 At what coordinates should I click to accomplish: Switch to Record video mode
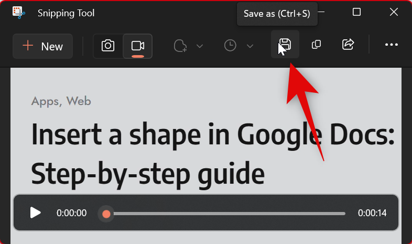pos(138,46)
